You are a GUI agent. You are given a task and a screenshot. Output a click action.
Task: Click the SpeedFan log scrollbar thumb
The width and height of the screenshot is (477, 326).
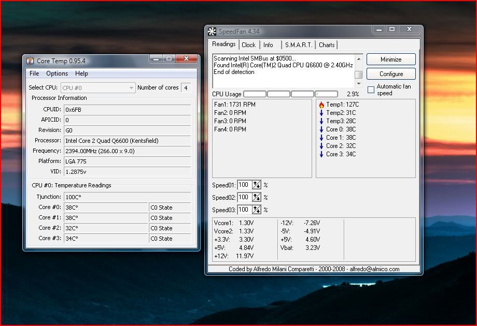(x=359, y=75)
